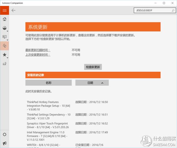This screenshot has width=177, height=148.
Task: Click date 2016/7/2 17:49
Action: pos(99,132)
